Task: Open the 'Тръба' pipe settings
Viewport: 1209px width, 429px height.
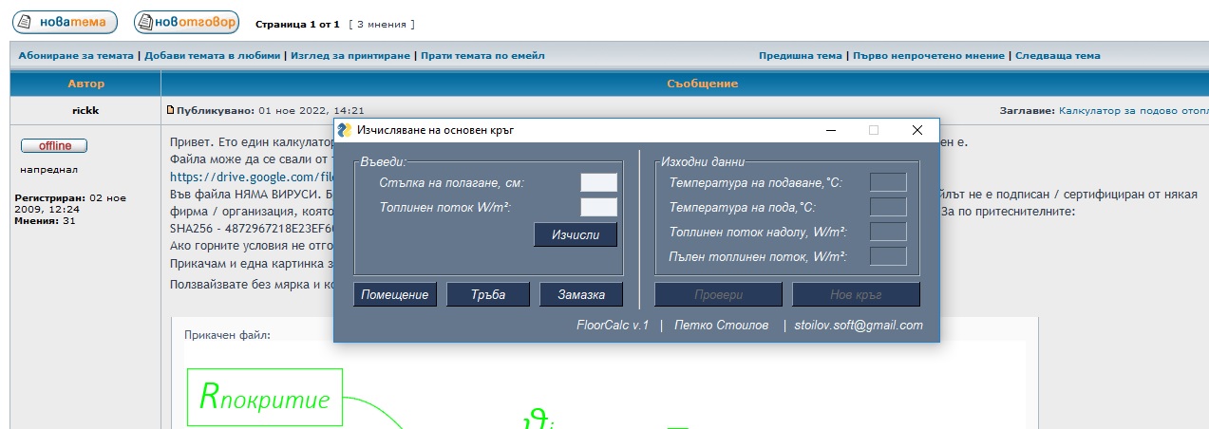Action: [x=487, y=295]
